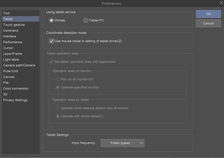Select the Layer/Frame category

[x=13, y=54]
